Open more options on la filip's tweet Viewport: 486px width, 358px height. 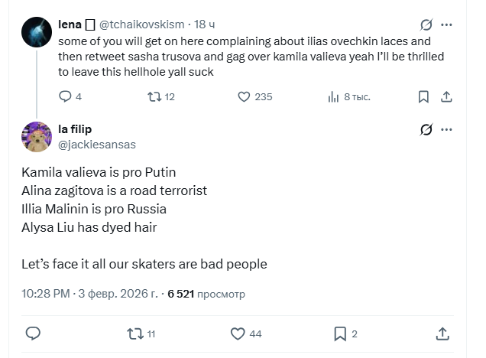pyautogui.click(x=447, y=130)
